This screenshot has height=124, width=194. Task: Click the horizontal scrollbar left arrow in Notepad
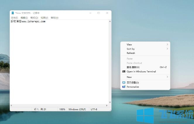pos(11,106)
